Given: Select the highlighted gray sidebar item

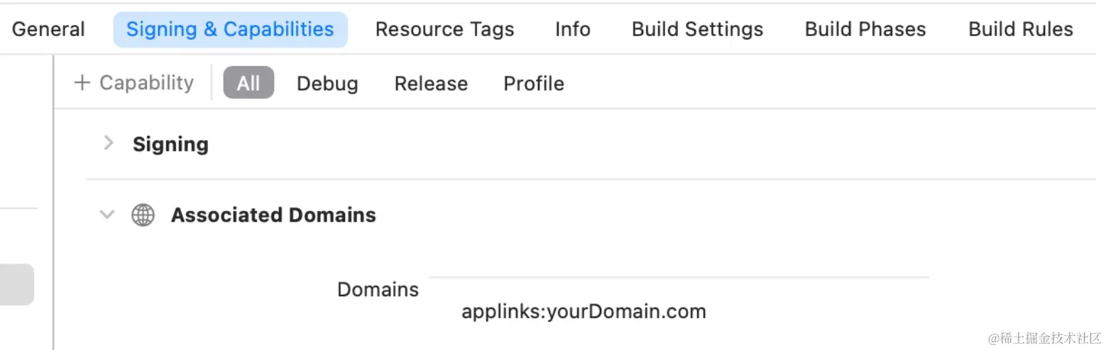Looking at the screenshot, I should (16, 284).
